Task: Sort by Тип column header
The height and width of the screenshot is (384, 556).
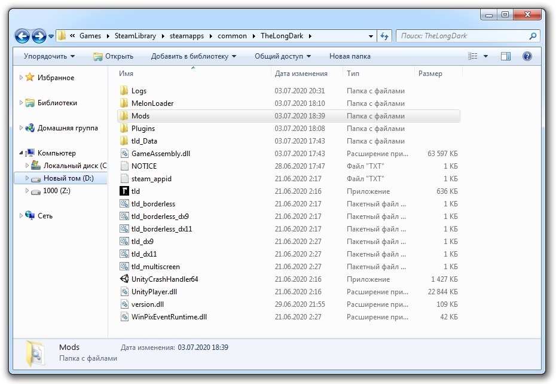Action: tap(353, 74)
